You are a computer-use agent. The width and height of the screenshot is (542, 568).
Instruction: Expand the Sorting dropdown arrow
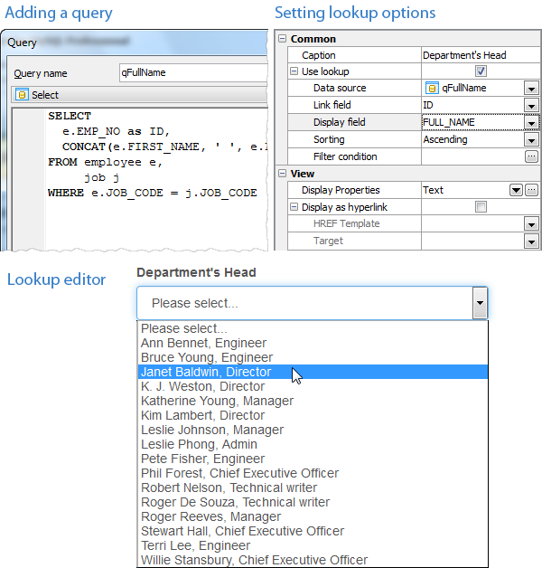coord(531,140)
